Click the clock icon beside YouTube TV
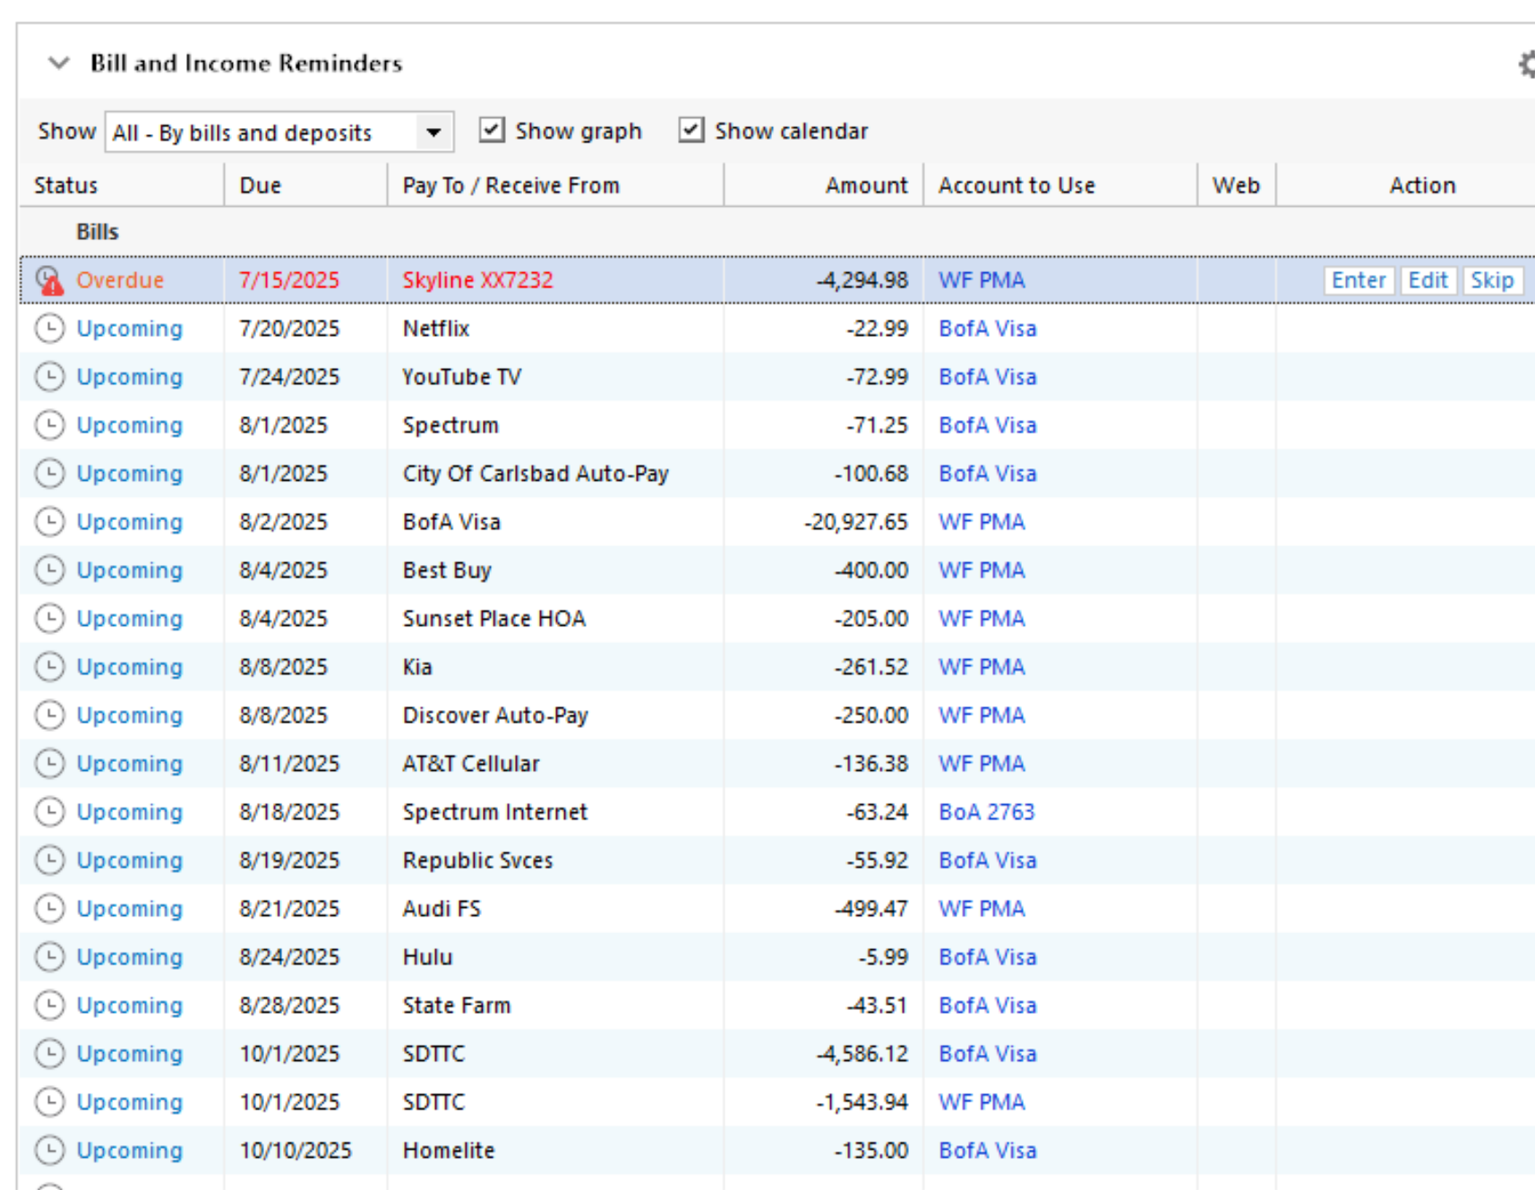This screenshot has height=1190, width=1535. (x=50, y=377)
